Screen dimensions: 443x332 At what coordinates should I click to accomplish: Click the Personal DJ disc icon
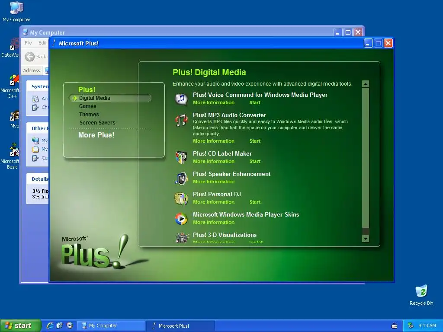[x=181, y=198]
